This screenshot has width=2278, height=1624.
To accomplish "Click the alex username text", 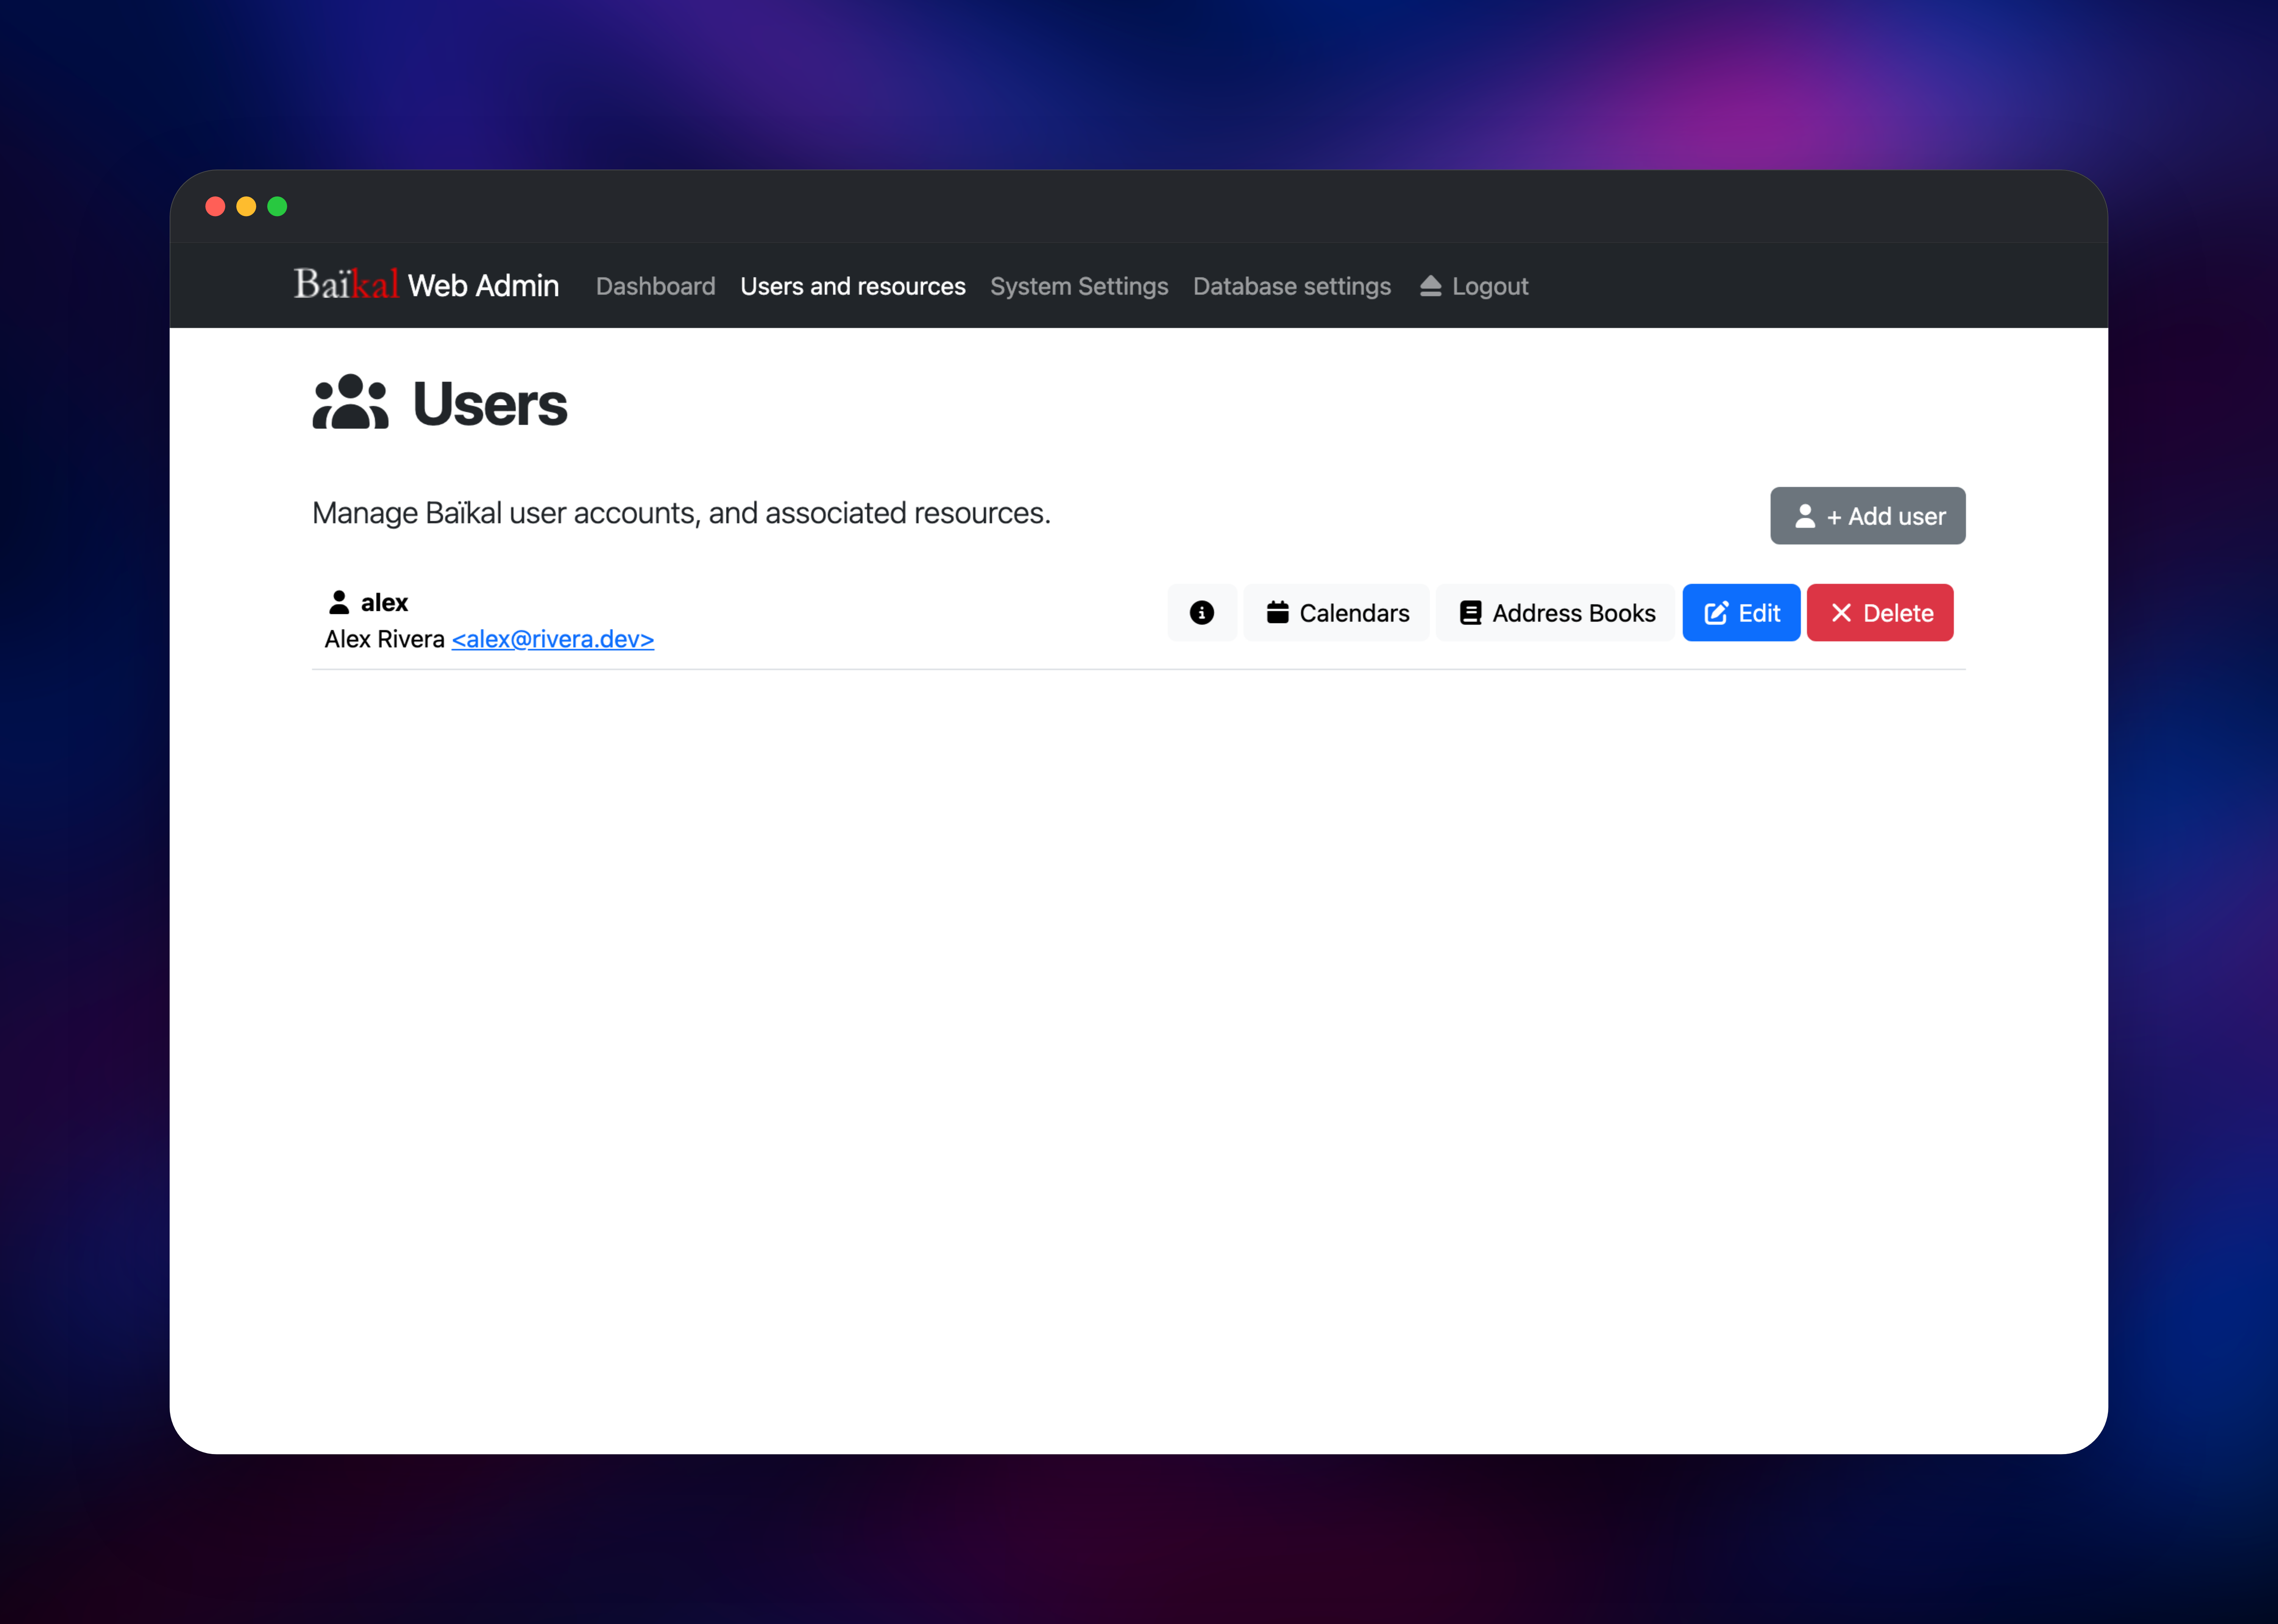I will point(384,603).
